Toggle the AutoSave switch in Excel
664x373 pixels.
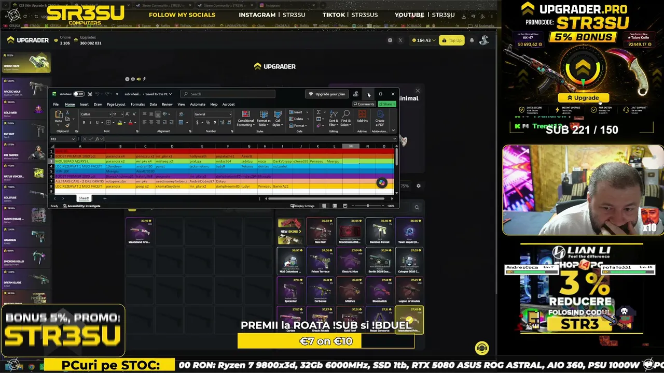[x=79, y=94]
